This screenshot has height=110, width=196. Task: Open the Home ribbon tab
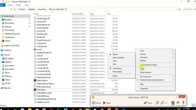pos(10,5)
